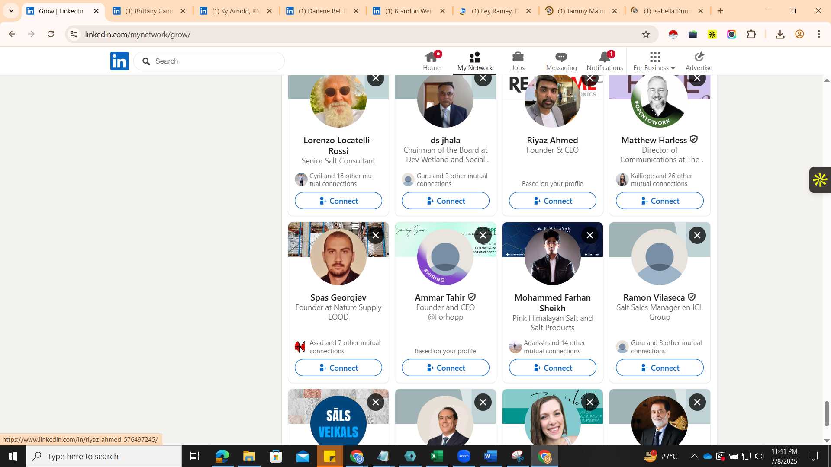Click the red Pokeball-style extension icon
The width and height of the screenshot is (831, 467).
(x=673, y=34)
